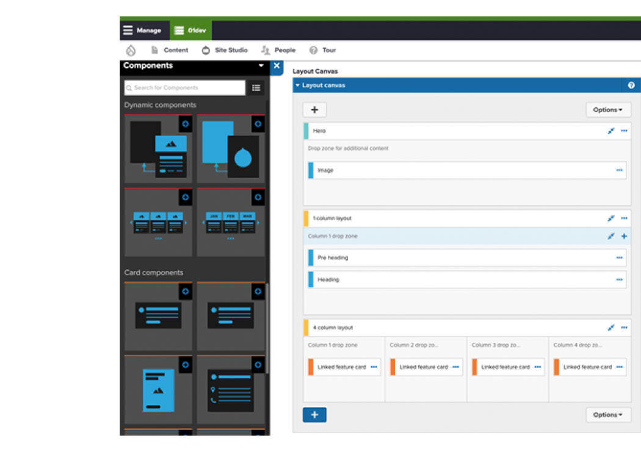Open the Image component ellipsis menu
The image size is (641, 452).
pyautogui.click(x=620, y=170)
